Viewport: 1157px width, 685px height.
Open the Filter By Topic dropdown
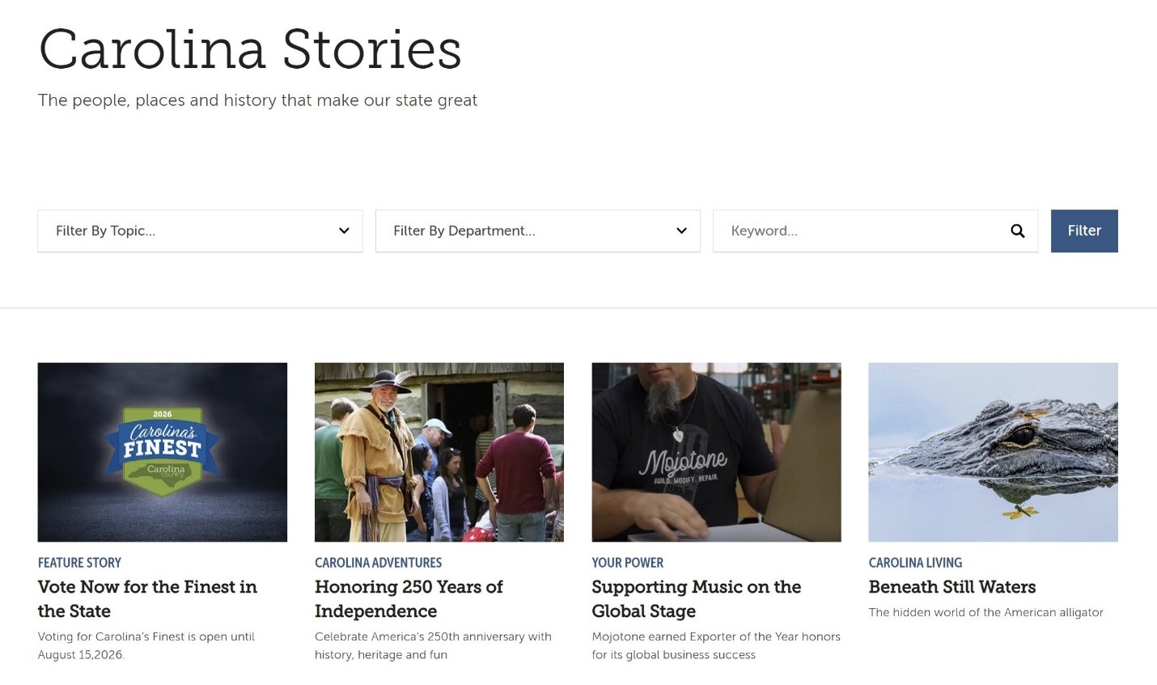[x=200, y=231]
